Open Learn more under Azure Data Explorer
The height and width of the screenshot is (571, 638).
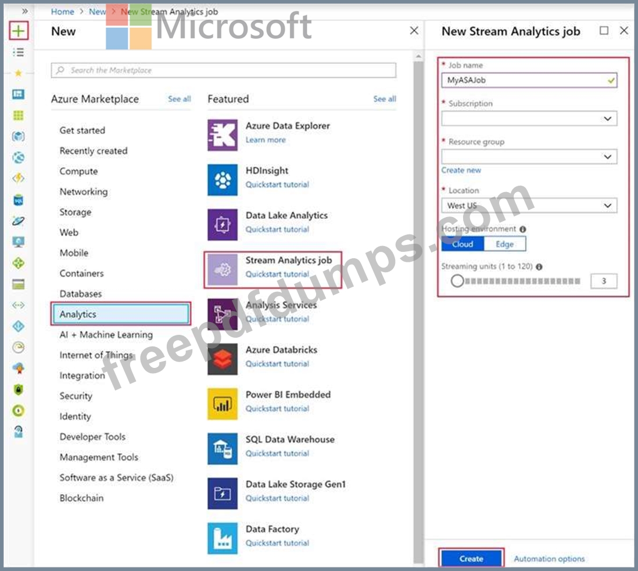coord(266,140)
